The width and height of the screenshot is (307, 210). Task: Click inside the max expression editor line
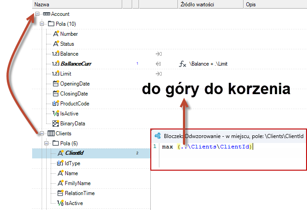(207, 147)
